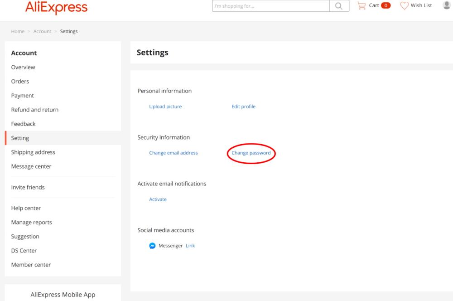The image size is (453, 301).
Task: Click the Messenger label text
Action: (170, 246)
